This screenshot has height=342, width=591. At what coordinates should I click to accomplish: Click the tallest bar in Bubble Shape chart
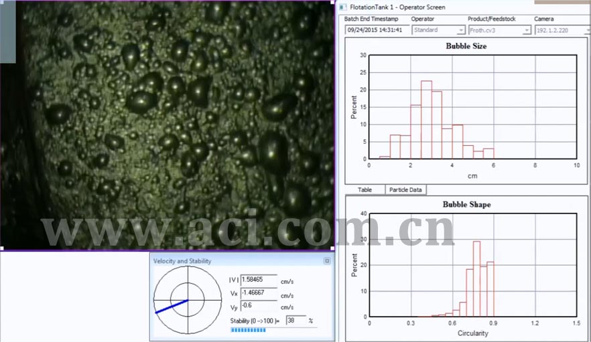click(x=477, y=278)
